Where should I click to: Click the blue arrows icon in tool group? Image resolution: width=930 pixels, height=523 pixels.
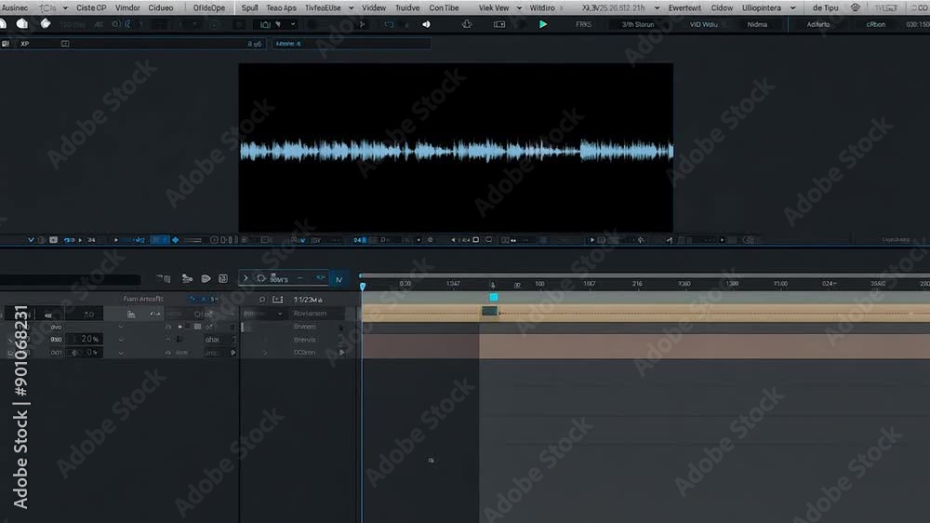(320, 277)
